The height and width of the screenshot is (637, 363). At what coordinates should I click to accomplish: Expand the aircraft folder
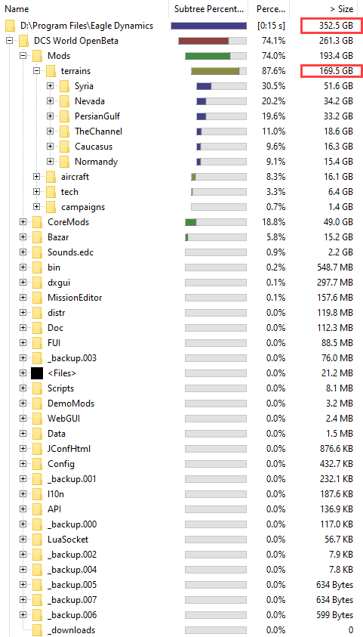[x=37, y=177]
